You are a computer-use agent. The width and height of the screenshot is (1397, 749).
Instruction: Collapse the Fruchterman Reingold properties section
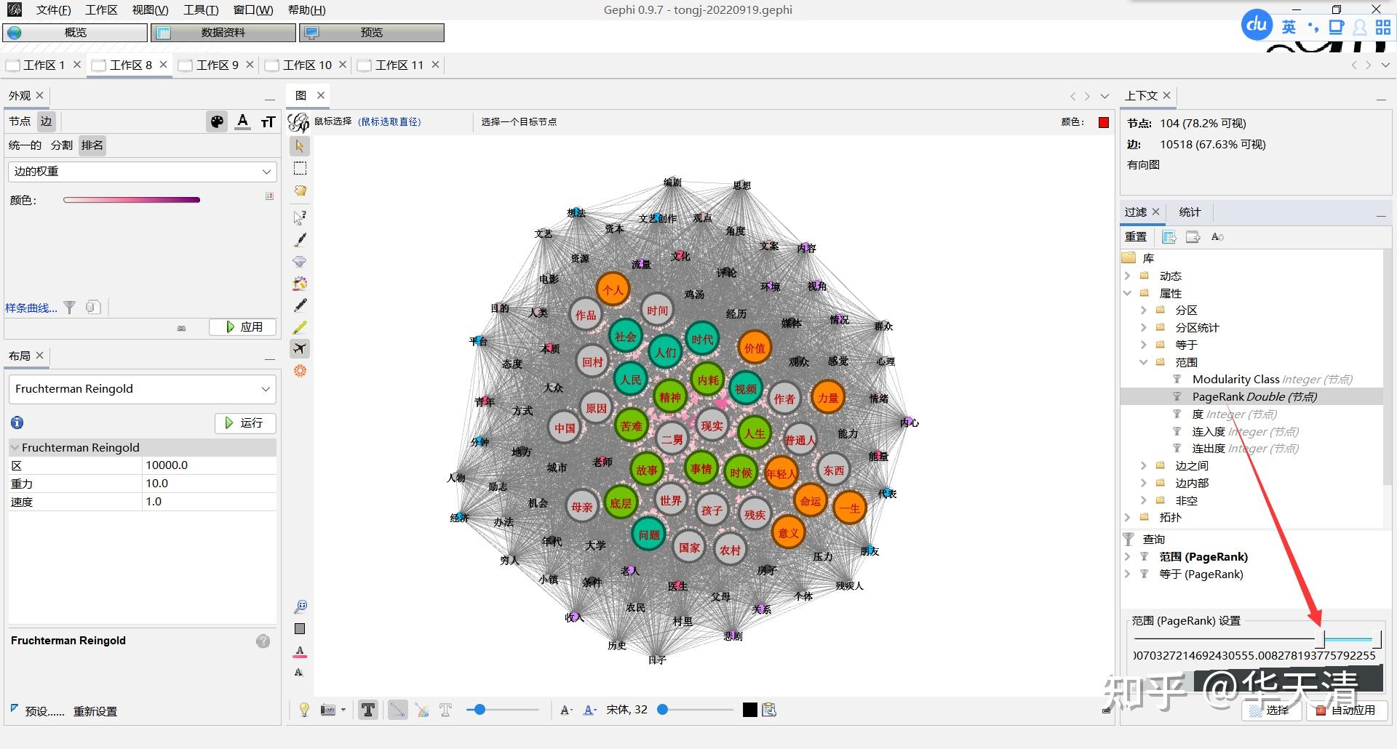point(15,447)
